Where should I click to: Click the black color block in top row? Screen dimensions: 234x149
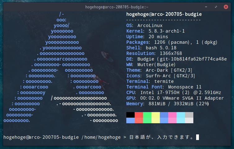(x=130, y=115)
